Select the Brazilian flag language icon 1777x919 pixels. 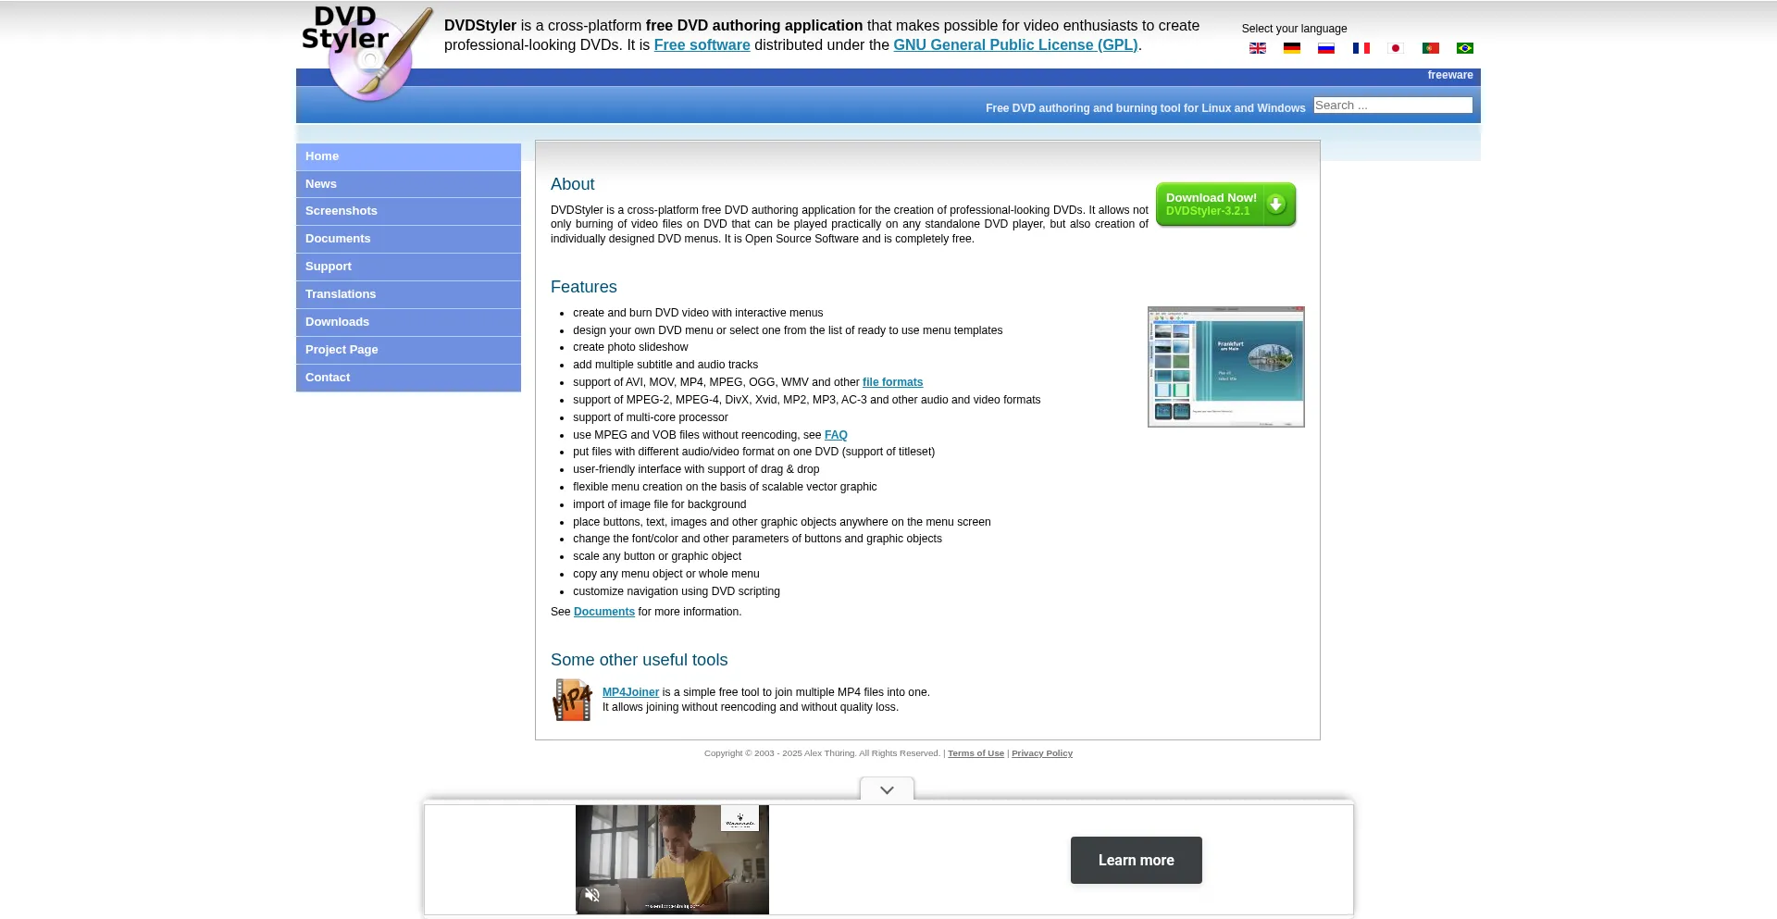pos(1464,48)
